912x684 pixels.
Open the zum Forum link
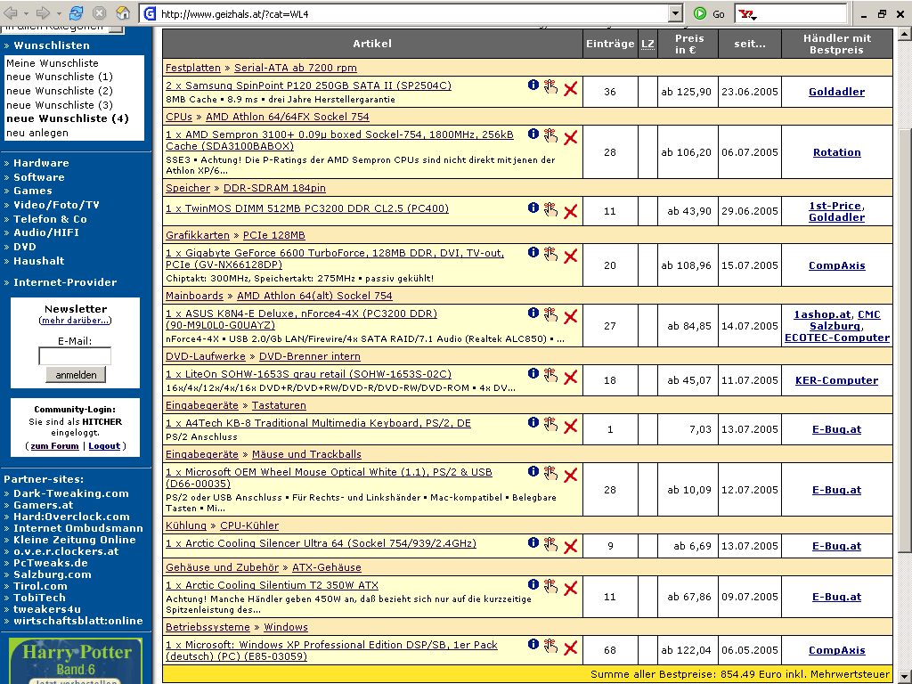(x=54, y=445)
